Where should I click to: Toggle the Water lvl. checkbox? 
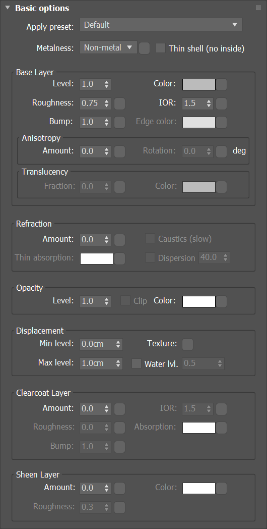(x=137, y=363)
